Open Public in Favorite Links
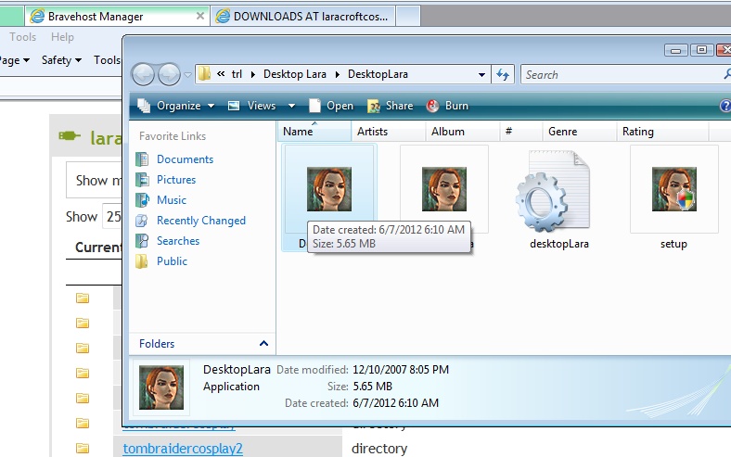 pyautogui.click(x=172, y=261)
